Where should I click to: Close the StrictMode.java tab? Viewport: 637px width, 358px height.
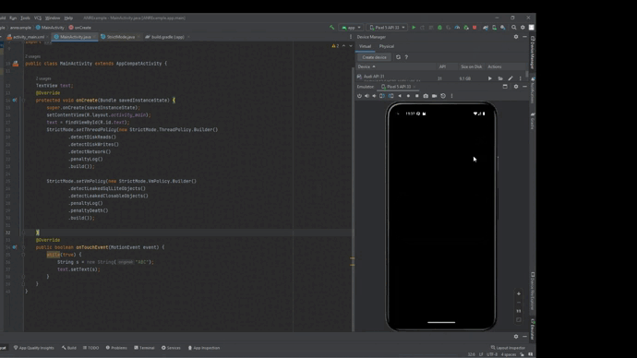pyautogui.click(x=138, y=37)
